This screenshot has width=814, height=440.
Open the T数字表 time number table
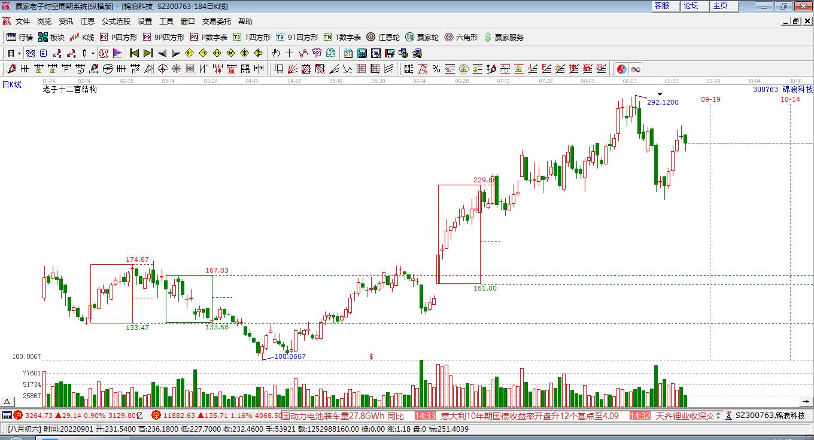pos(342,37)
